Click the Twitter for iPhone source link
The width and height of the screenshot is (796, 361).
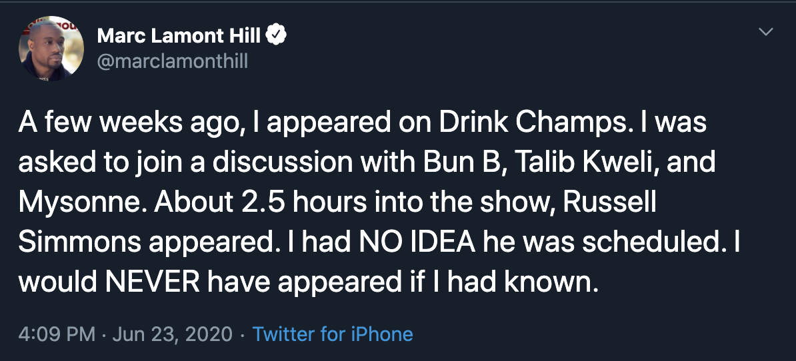333,334
